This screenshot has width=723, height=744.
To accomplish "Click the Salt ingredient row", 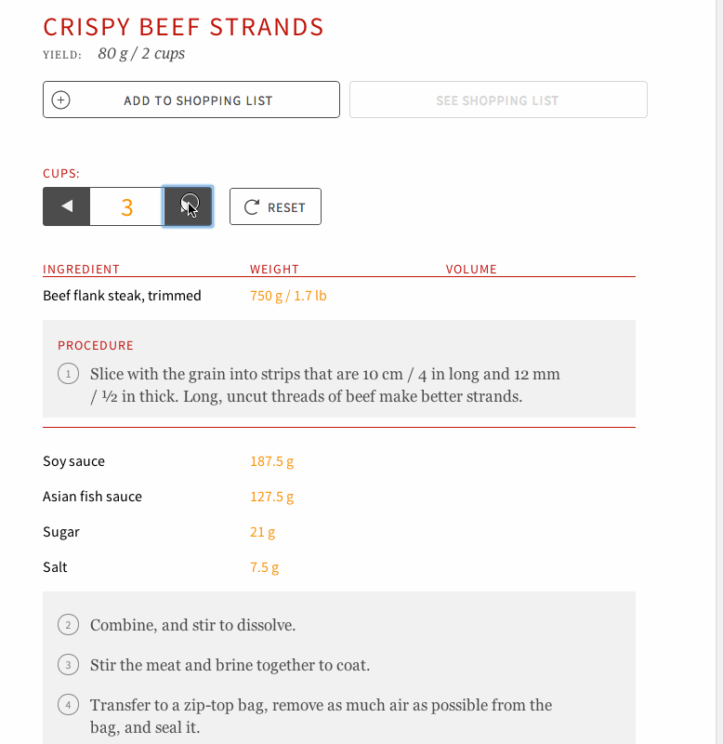I will coord(339,567).
